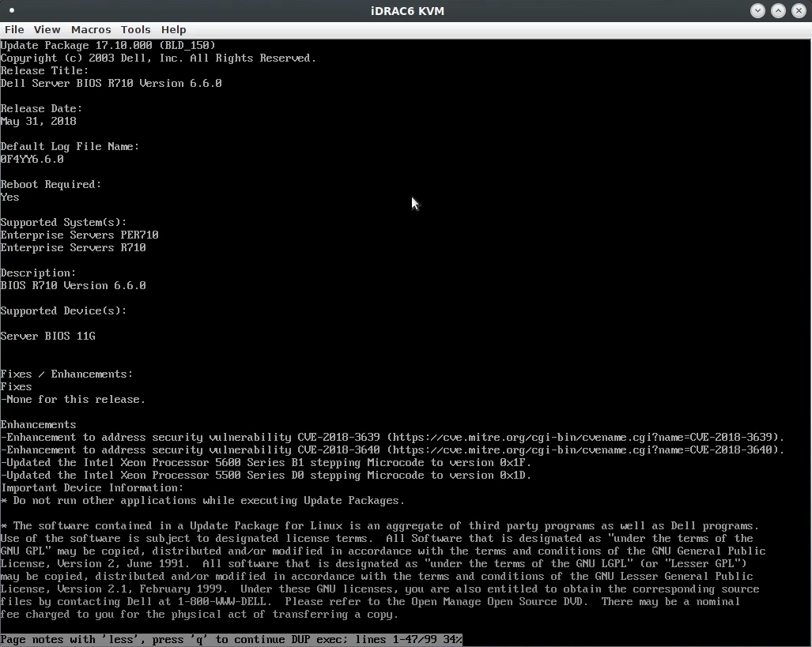Click the Xeon 5500 Series microcode line
812x647 pixels.
coord(266,475)
